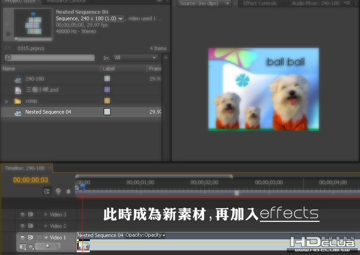This screenshot has height=255, width=360.
Task: Click the play thumbnail button in project preview
Action: (x=8, y=34)
